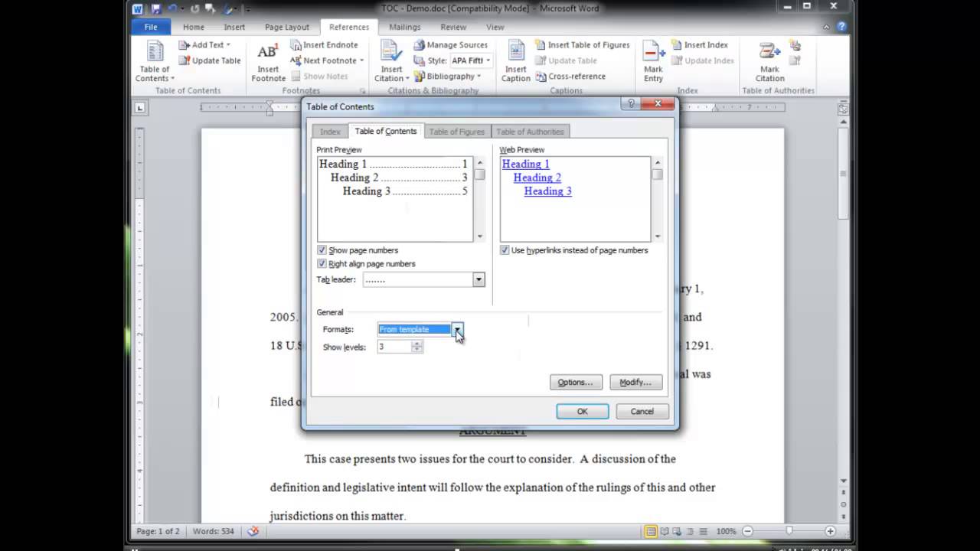The height and width of the screenshot is (551, 980).
Task: Click the Zoom Out minus button
Action: (748, 531)
